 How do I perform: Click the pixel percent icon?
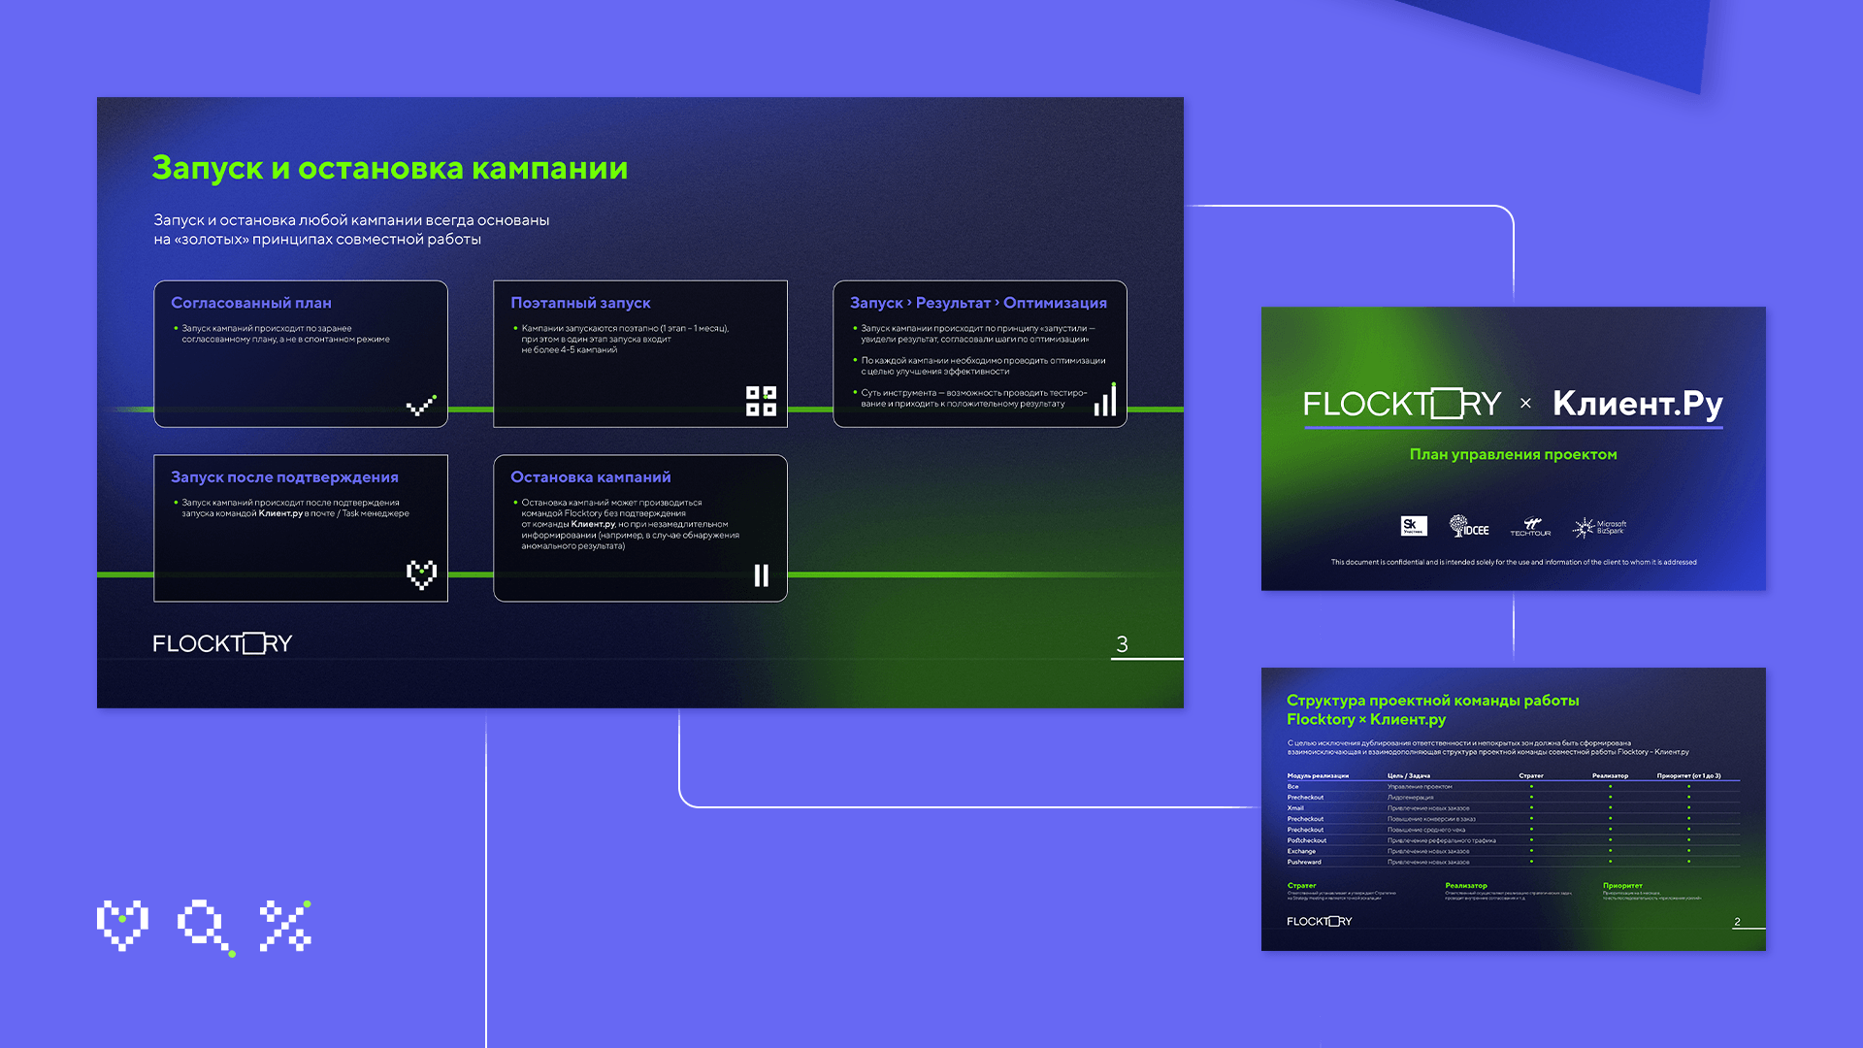click(285, 925)
